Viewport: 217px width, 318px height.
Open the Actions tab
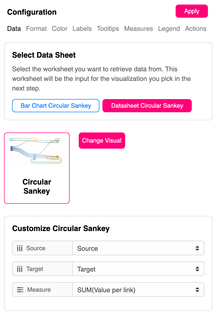click(x=196, y=29)
